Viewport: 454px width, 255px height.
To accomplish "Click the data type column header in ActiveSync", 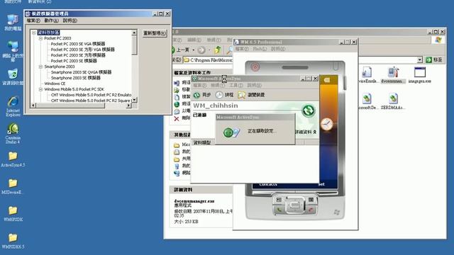I will click(x=202, y=142).
